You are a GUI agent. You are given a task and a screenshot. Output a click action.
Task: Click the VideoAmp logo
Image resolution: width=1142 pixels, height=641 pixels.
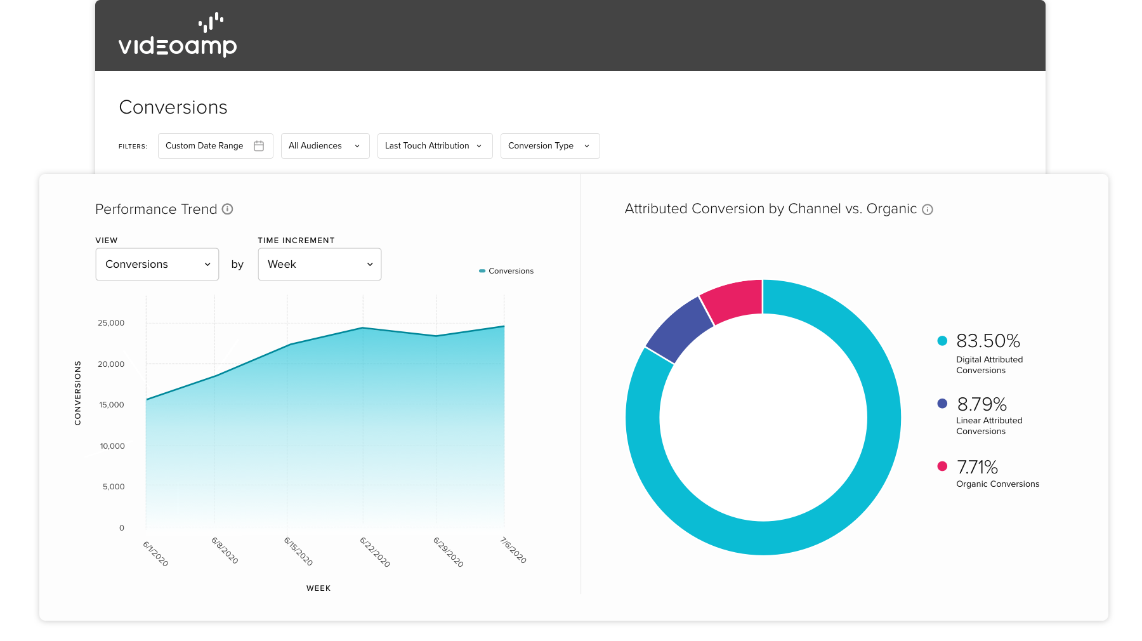[178, 35]
